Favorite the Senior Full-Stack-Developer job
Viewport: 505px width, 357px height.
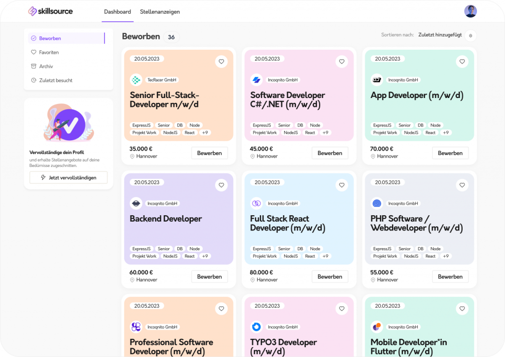[x=221, y=62]
